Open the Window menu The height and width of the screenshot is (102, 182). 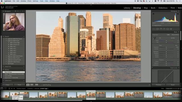coord(52,1)
